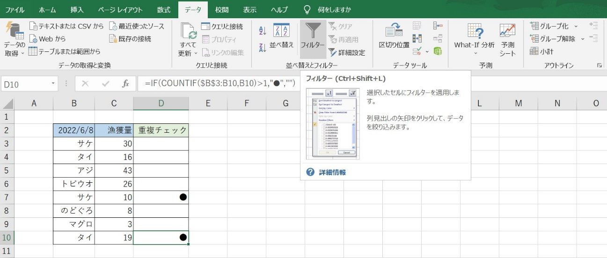Expand the グループ解除 dropdown arrow
Viewport: 607px width, 258px height.
(583, 39)
